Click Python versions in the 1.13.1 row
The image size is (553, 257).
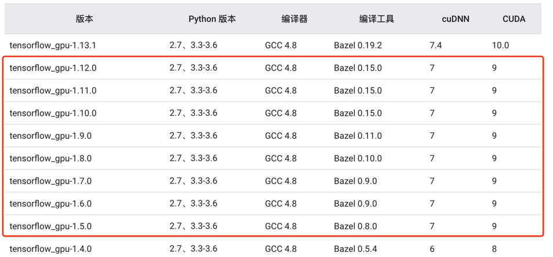pos(193,45)
